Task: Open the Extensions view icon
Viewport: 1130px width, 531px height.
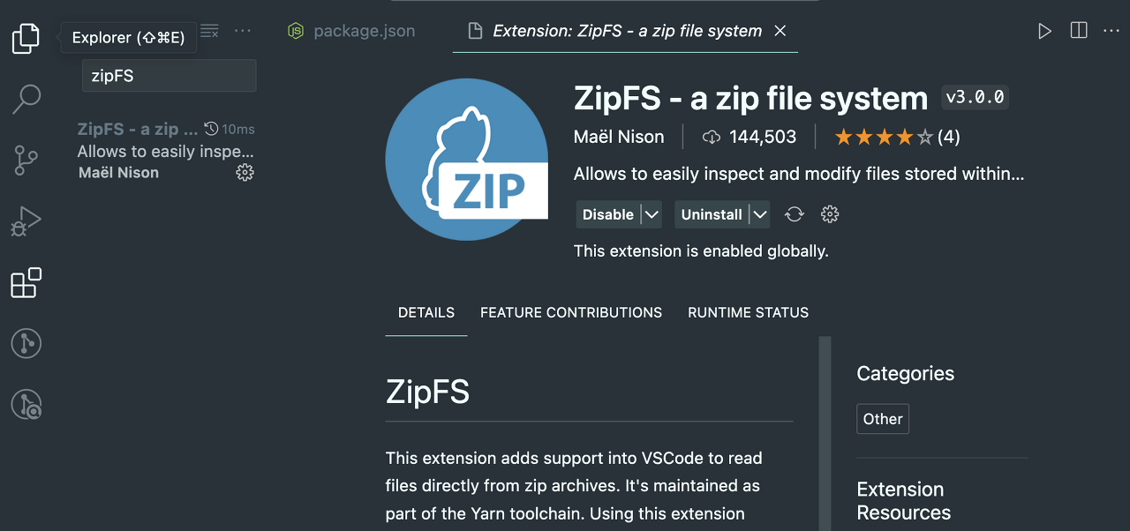Action: click(x=26, y=282)
